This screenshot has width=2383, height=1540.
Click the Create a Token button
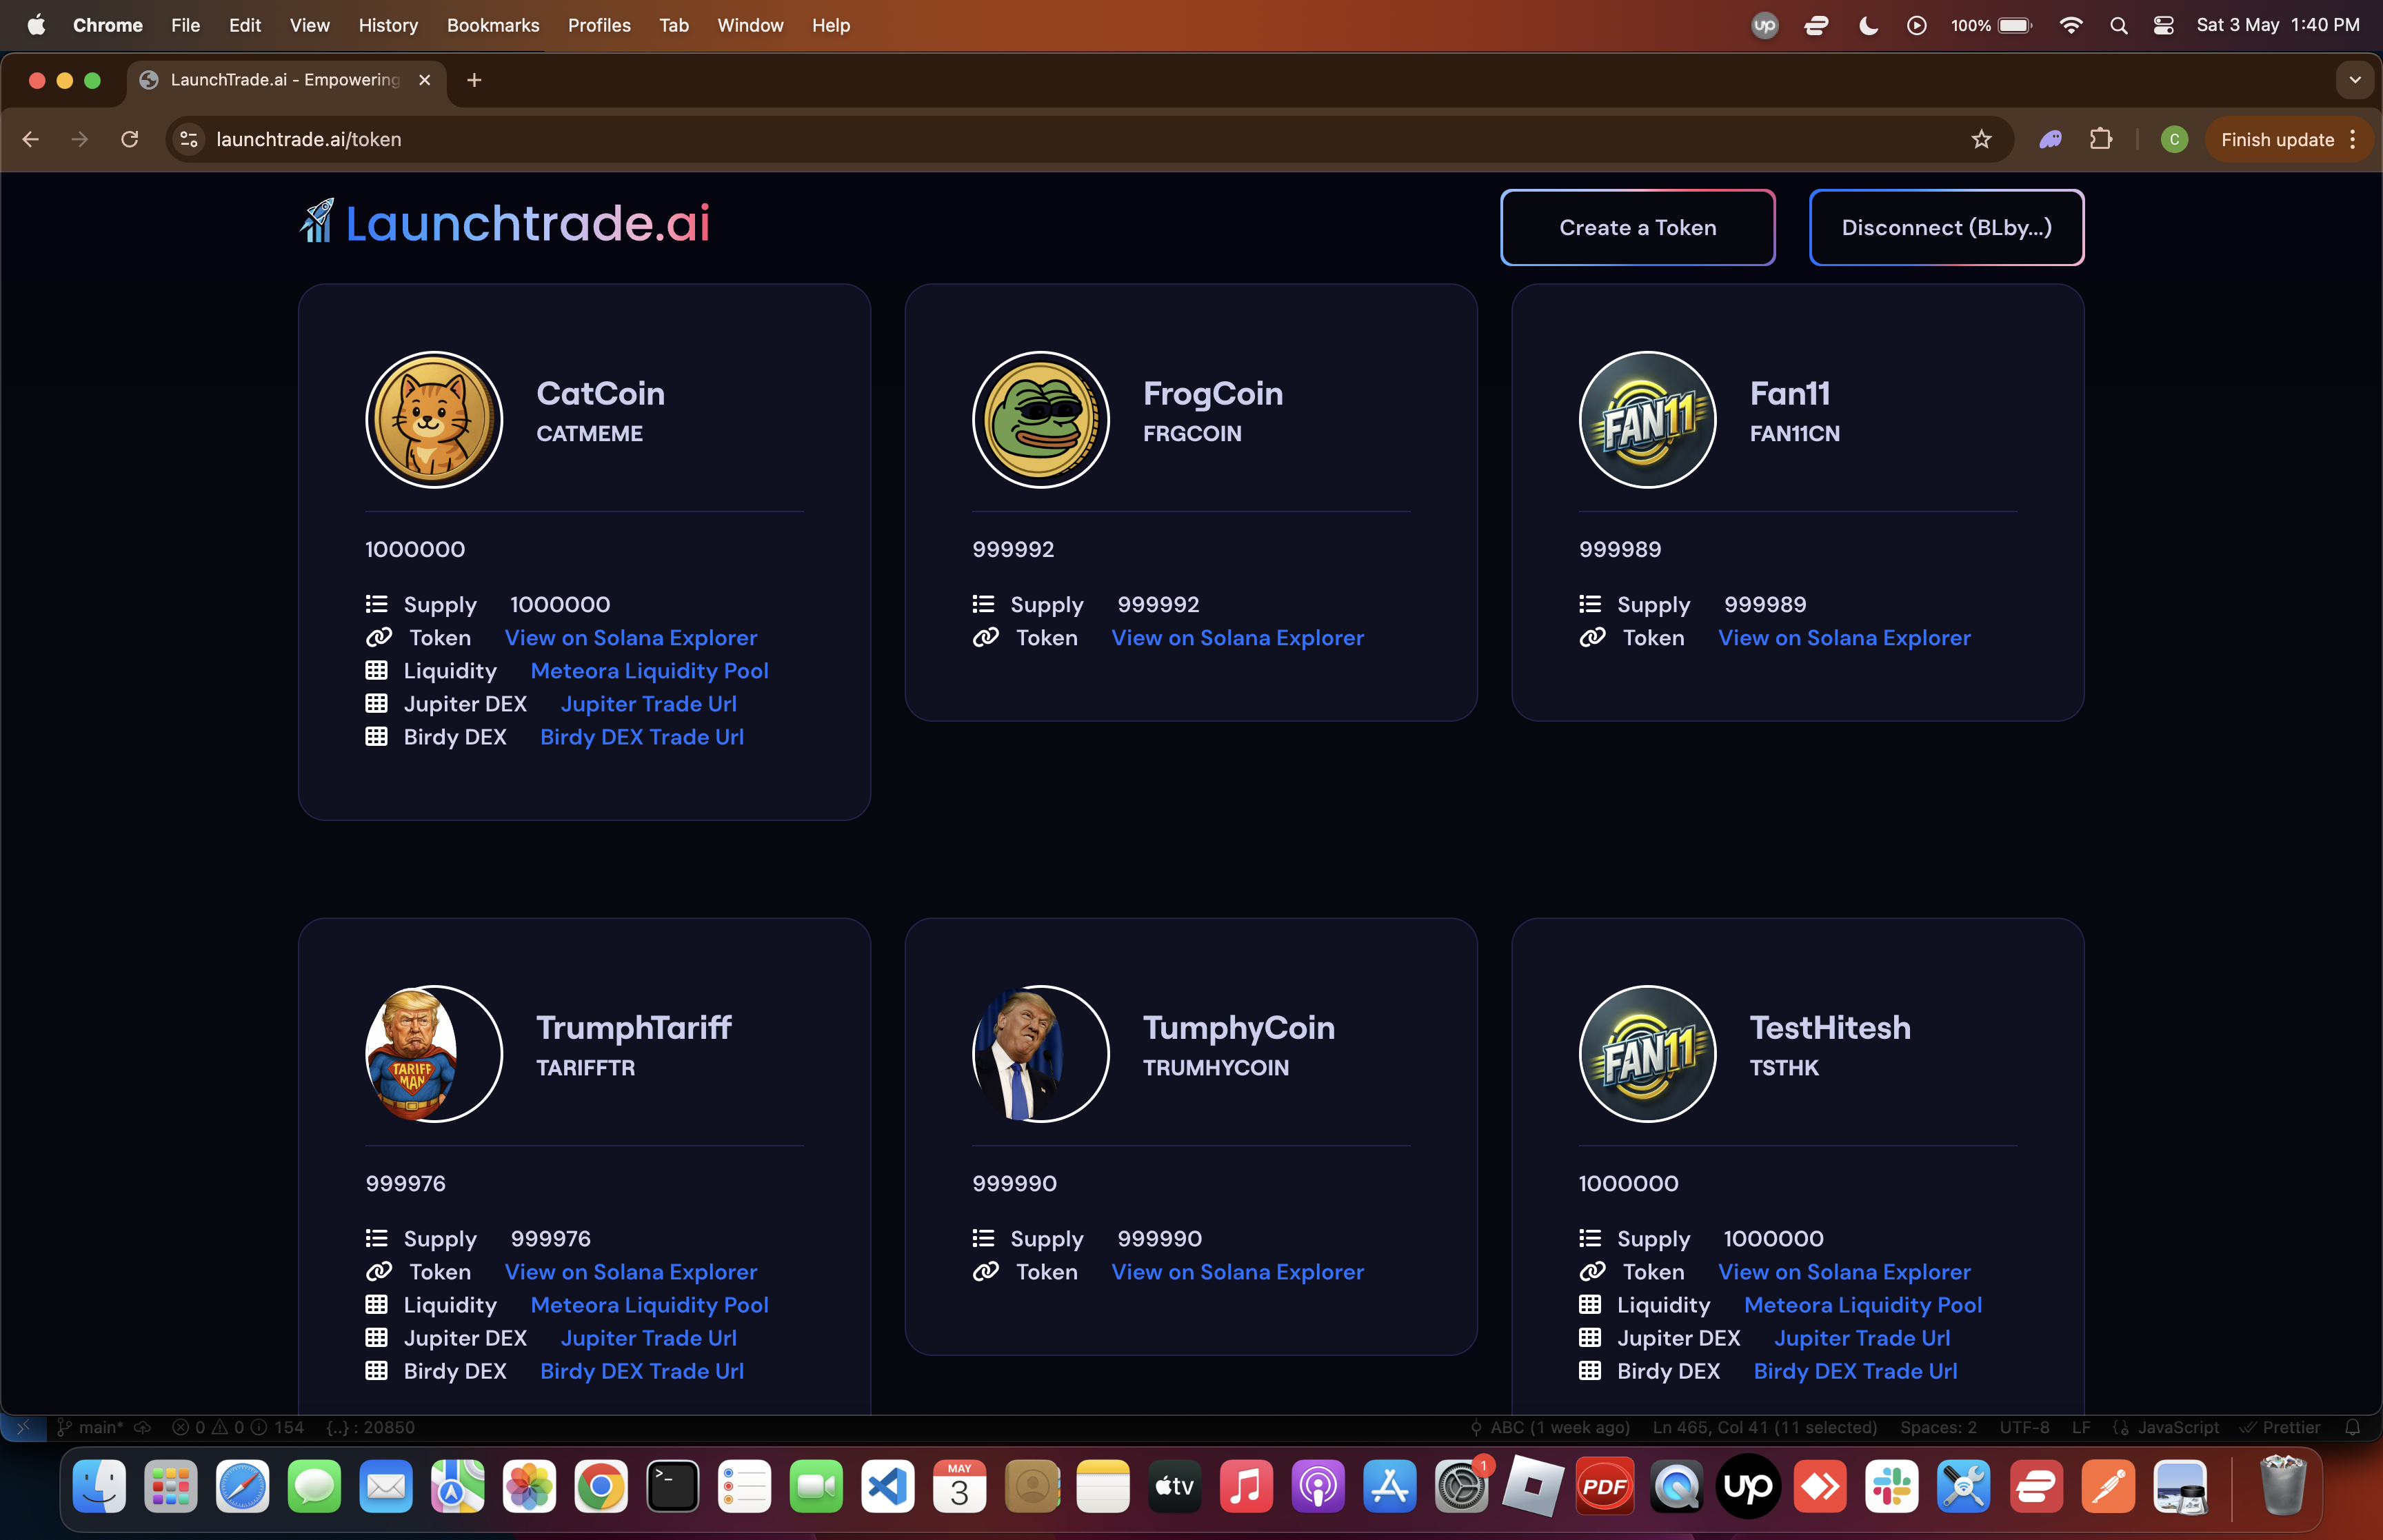pyautogui.click(x=1637, y=228)
